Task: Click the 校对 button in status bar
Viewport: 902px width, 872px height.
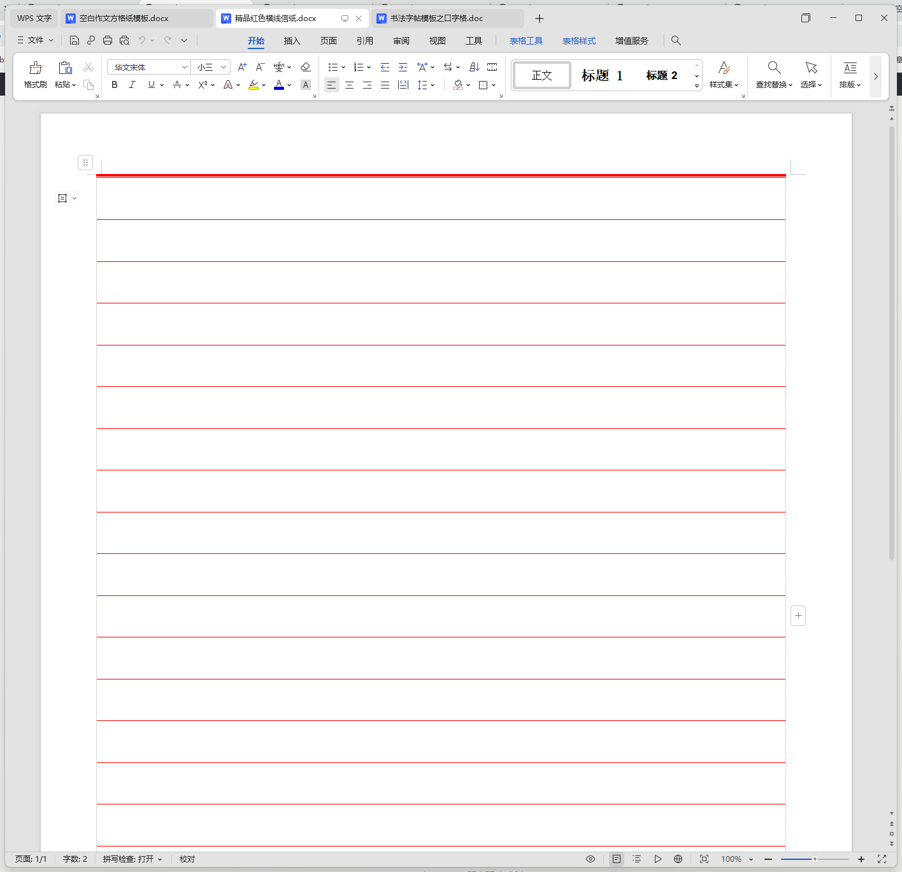Action: tap(187, 859)
